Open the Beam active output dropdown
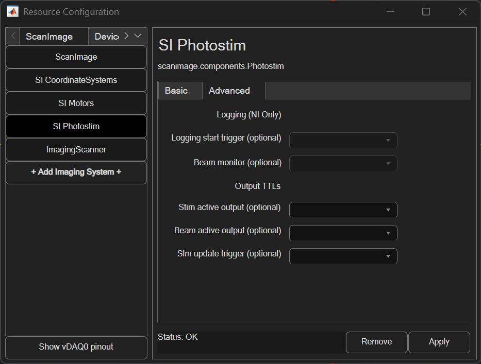Screen dimensions: 481x364 [x=343, y=233]
